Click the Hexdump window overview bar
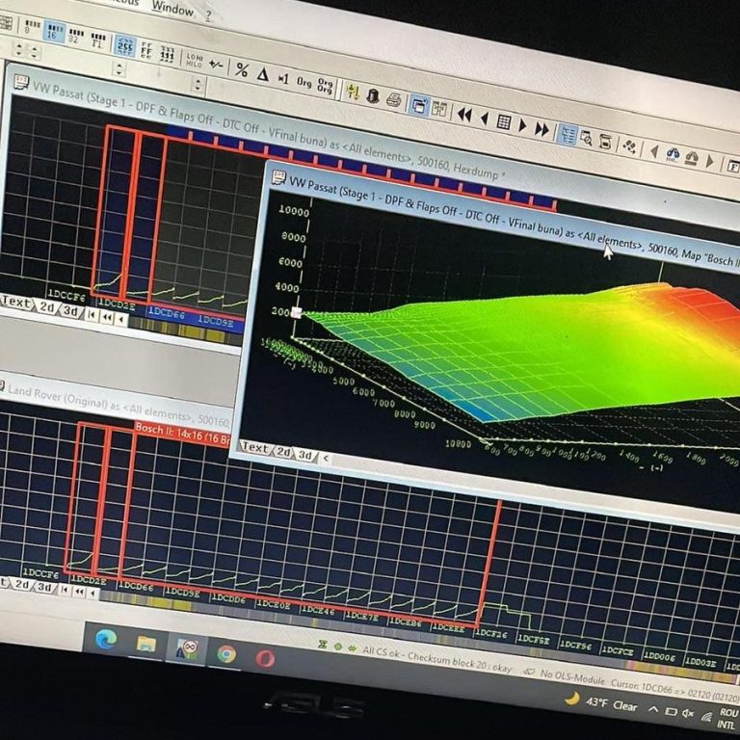 pyautogui.click(x=186, y=330)
